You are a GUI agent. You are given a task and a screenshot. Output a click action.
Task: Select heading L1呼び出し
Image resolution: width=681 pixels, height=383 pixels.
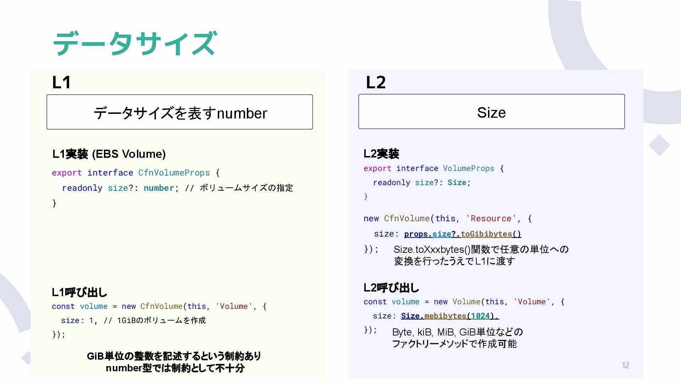coord(79,292)
